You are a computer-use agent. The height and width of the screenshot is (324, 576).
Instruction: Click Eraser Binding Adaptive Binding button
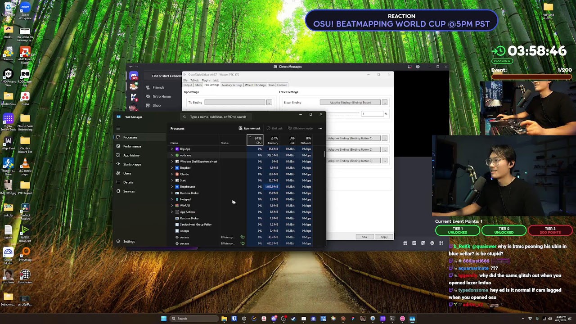350,103
